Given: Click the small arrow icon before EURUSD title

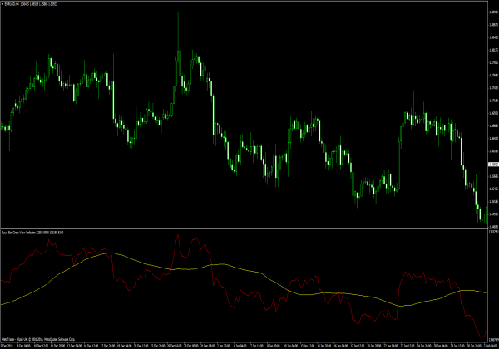Looking at the screenshot, I should click(2, 4).
